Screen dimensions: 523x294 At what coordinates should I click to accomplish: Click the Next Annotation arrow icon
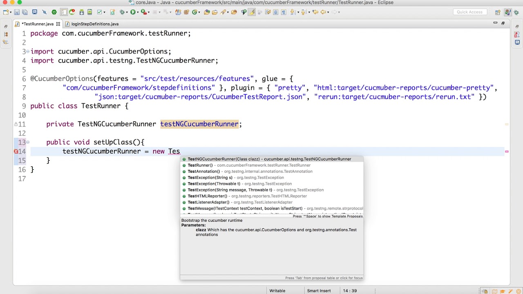click(x=293, y=12)
